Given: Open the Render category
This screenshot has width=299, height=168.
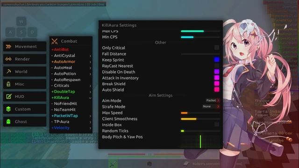Looking at the screenshot, I should pos(25,59).
